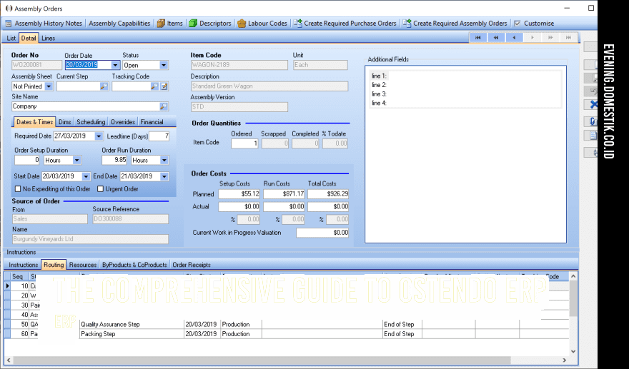
Task: Go back a page of records
Action: 496,37
